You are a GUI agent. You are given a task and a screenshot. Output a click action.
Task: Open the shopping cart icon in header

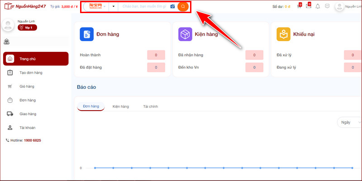coord(299,6)
